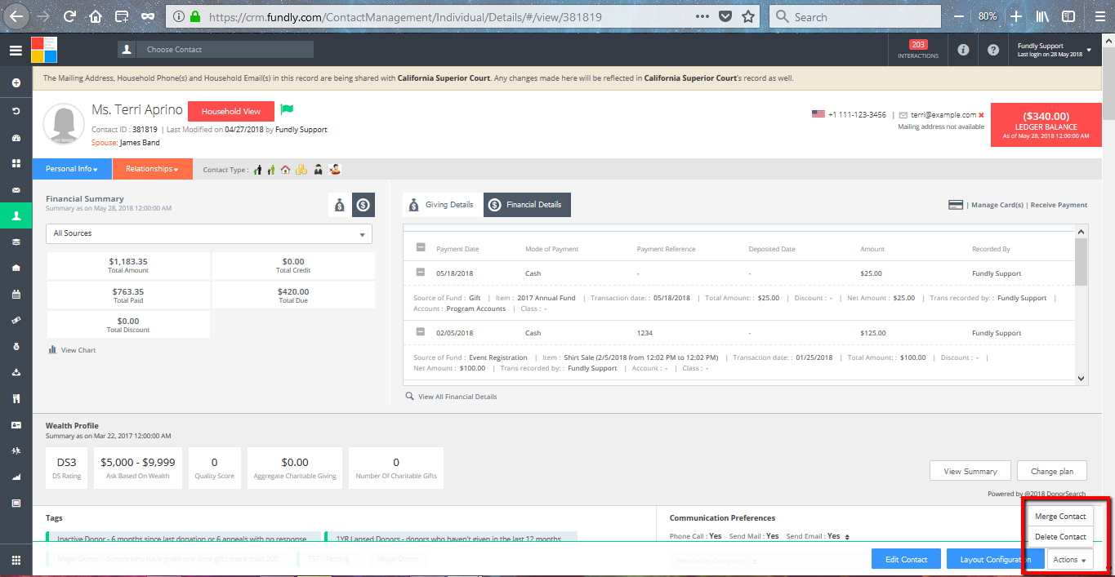This screenshot has width=1115, height=577.
Task: Open the apps grid icon at the sidebar bottom
Action: [x=16, y=560]
